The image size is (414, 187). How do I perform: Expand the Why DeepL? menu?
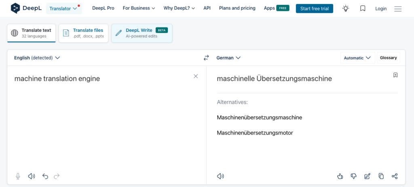coord(179,8)
